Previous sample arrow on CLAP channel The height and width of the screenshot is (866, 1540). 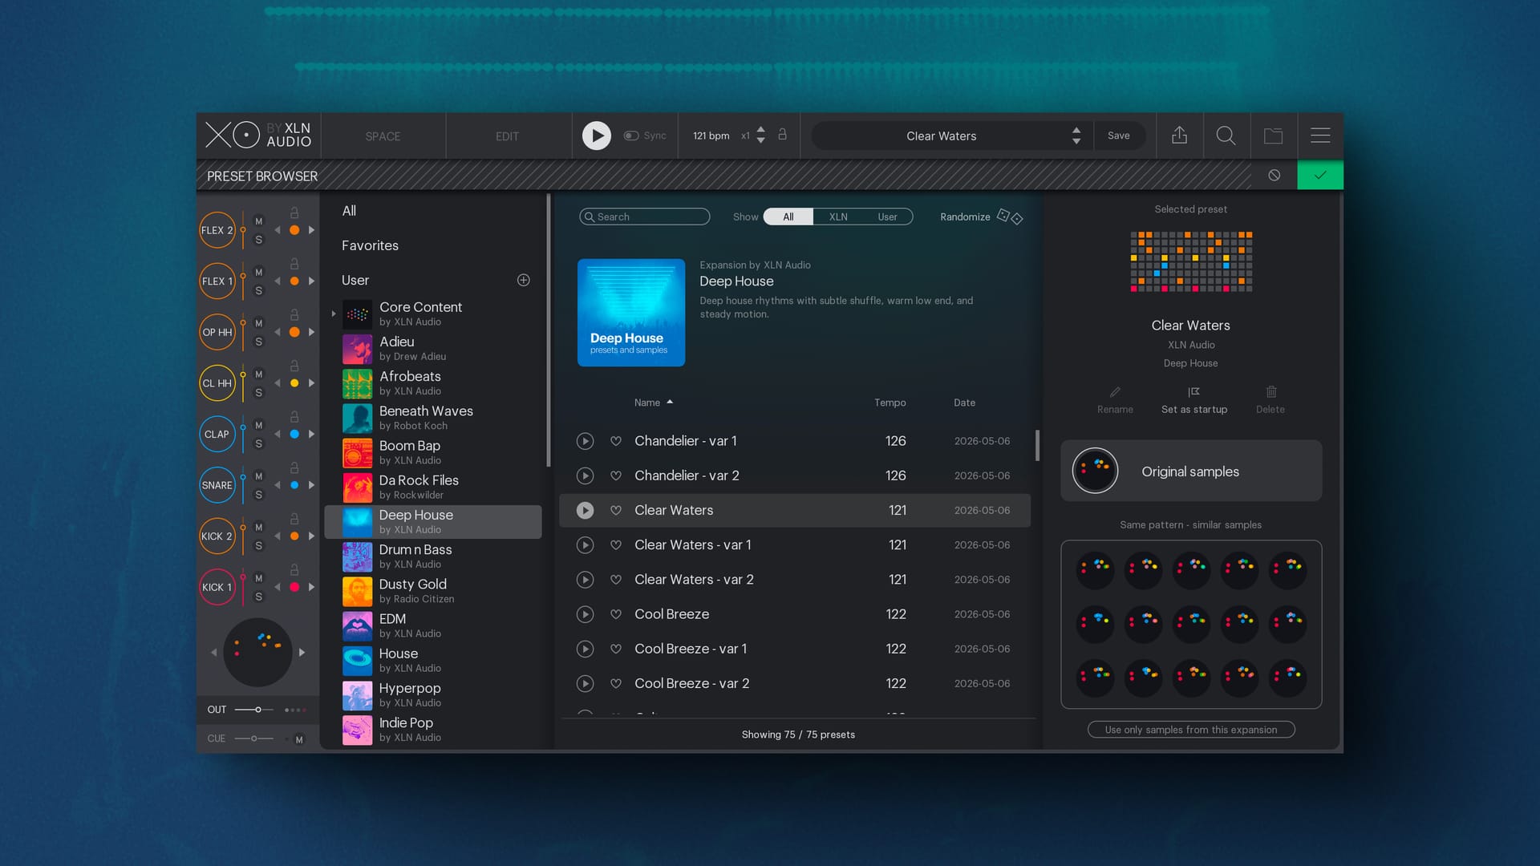pyautogui.click(x=278, y=434)
